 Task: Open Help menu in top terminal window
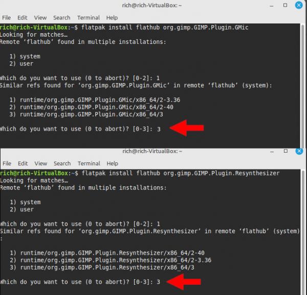point(112,18)
